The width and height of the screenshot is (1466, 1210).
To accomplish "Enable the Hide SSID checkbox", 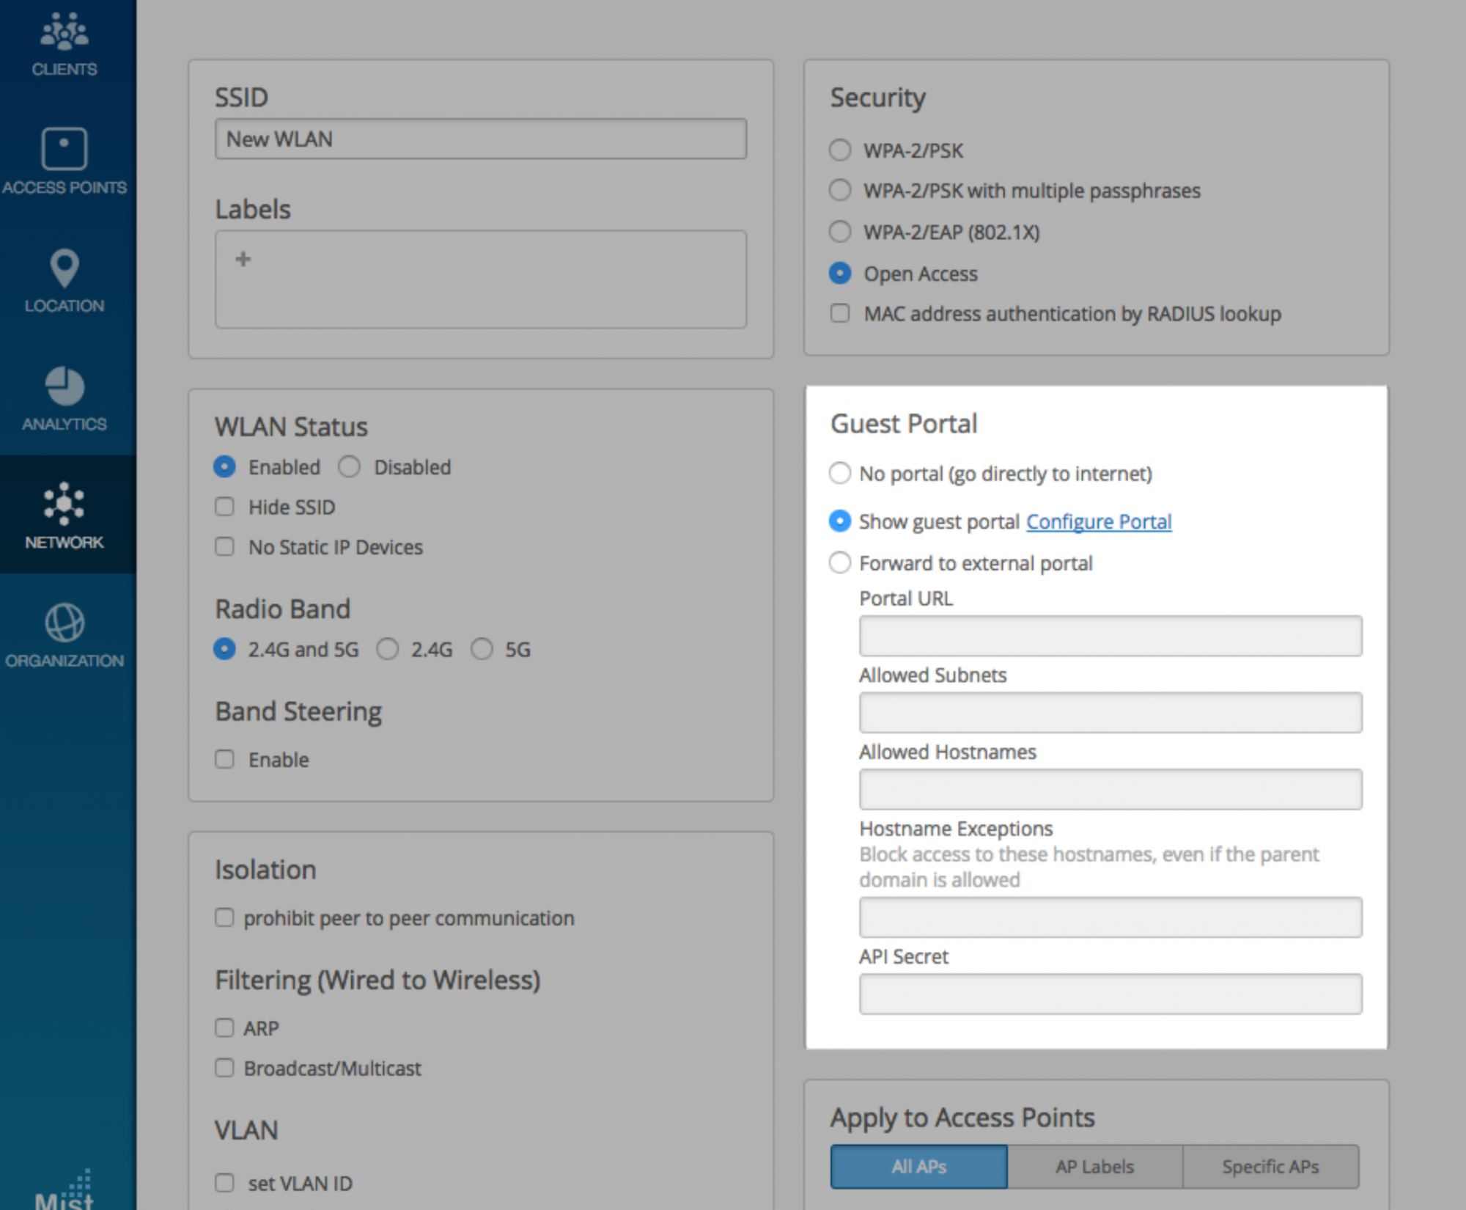I will 224,507.
